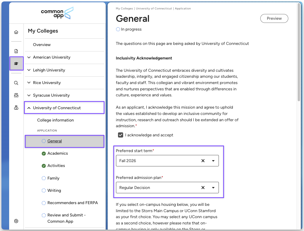Click the General section progress circle icon

pos(44,141)
